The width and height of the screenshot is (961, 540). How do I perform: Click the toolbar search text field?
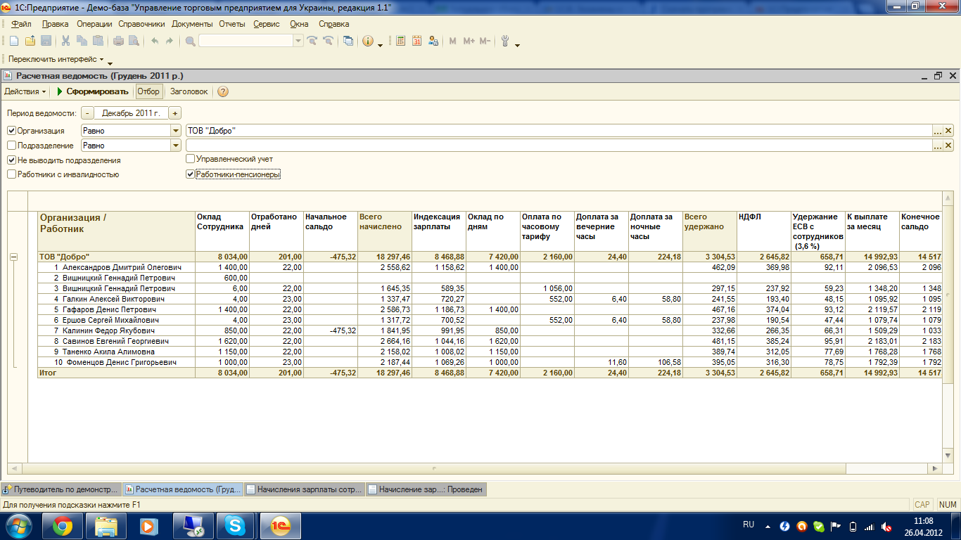pyautogui.click(x=246, y=41)
